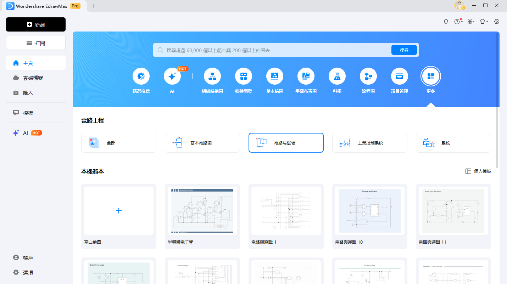Viewport: 507px width, 284px height.
Task: Toggle the 個人模板 view
Action: tap(478, 171)
